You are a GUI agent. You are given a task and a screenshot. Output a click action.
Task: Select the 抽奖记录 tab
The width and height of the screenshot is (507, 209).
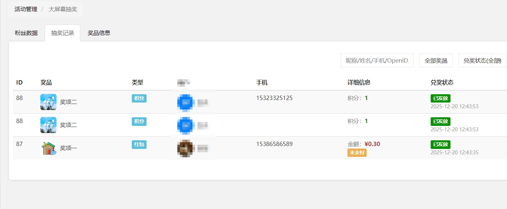pos(63,33)
